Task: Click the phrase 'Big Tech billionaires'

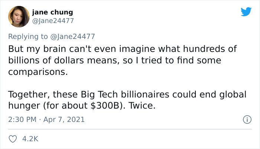Action: point(125,95)
